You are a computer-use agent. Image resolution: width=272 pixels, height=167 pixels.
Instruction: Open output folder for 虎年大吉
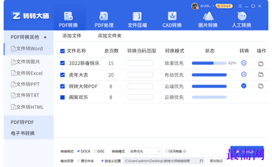click(x=261, y=75)
